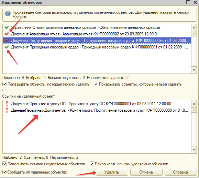Screen dimensions: 199x178
Task: Click the objects list scroll-up arrow
Action: tap(194, 27)
